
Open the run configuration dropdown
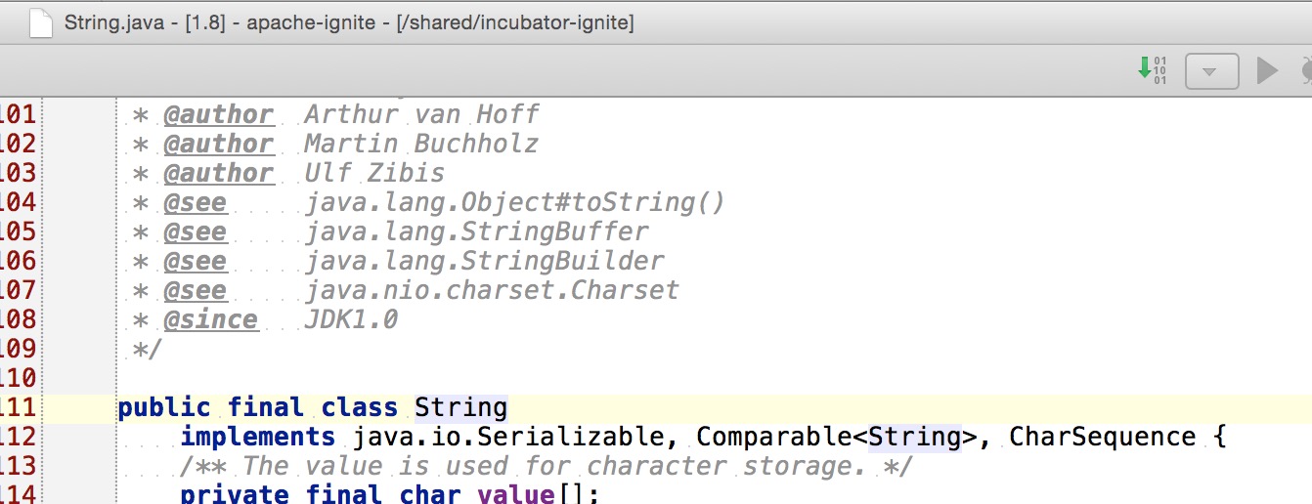click(x=1211, y=71)
